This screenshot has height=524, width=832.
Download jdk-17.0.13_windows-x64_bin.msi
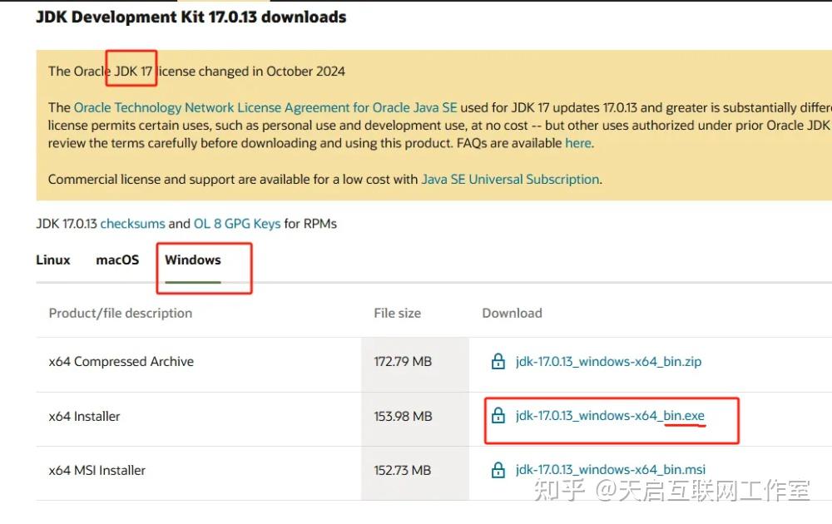point(610,470)
